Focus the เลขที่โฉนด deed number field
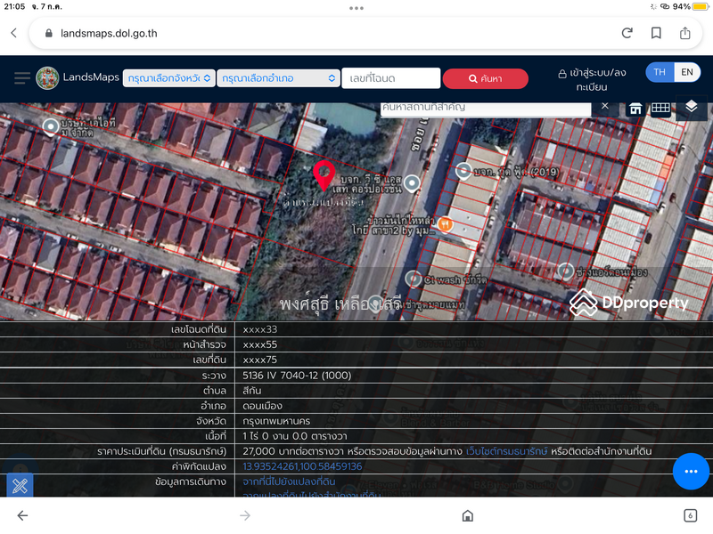This screenshot has width=713, height=534. tap(391, 78)
